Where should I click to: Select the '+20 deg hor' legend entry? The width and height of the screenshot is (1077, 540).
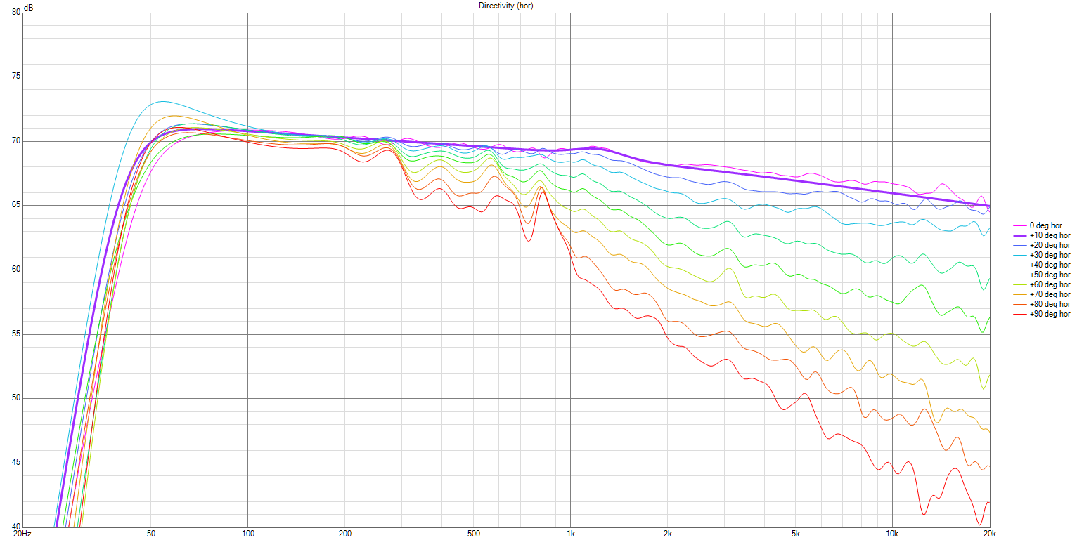point(1042,245)
